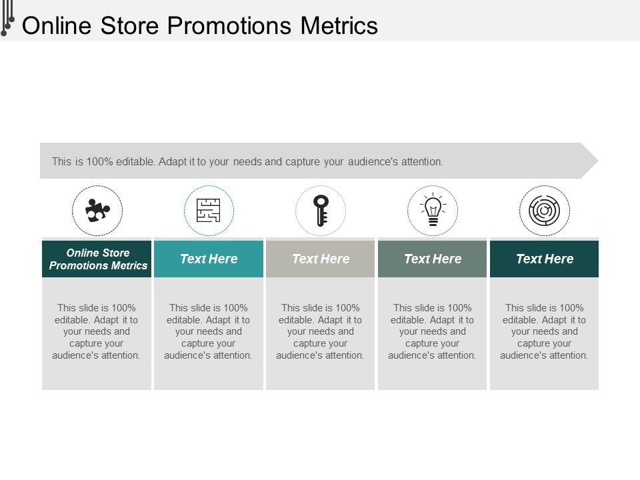
Task: Click the slide title Online Store Promotions Metrics
Action: pos(200,25)
